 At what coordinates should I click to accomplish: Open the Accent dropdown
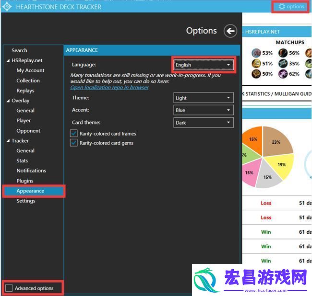(x=204, y=110)
